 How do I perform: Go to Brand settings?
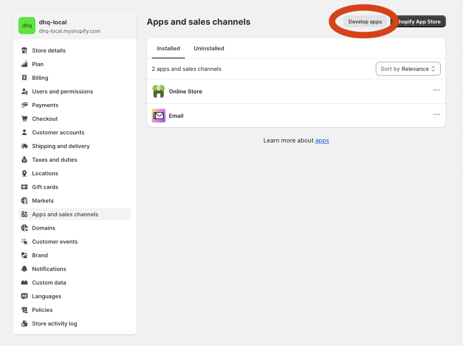coord(75,255)
